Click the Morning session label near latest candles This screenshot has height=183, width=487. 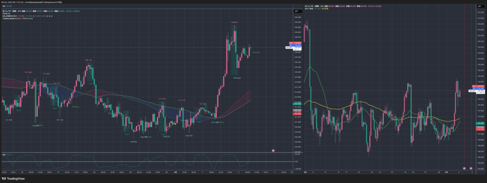click(255, 52)
